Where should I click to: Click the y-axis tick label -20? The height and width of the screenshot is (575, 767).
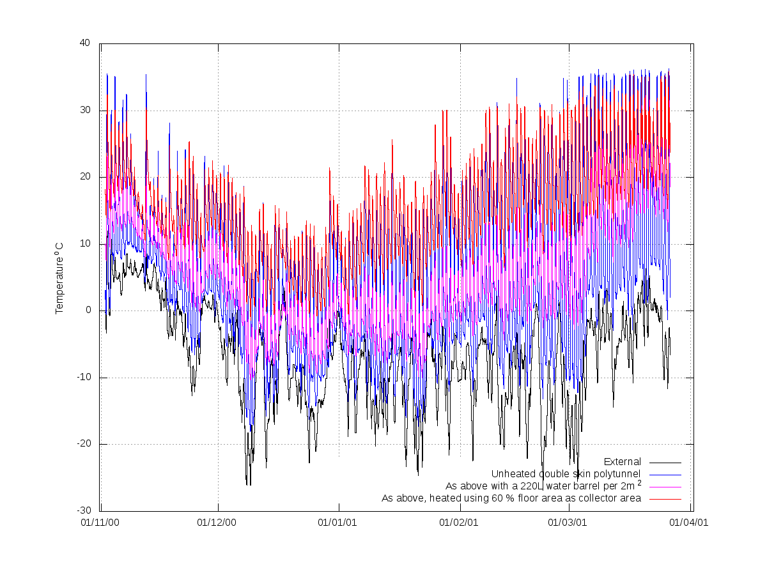(x=84, y=444)
